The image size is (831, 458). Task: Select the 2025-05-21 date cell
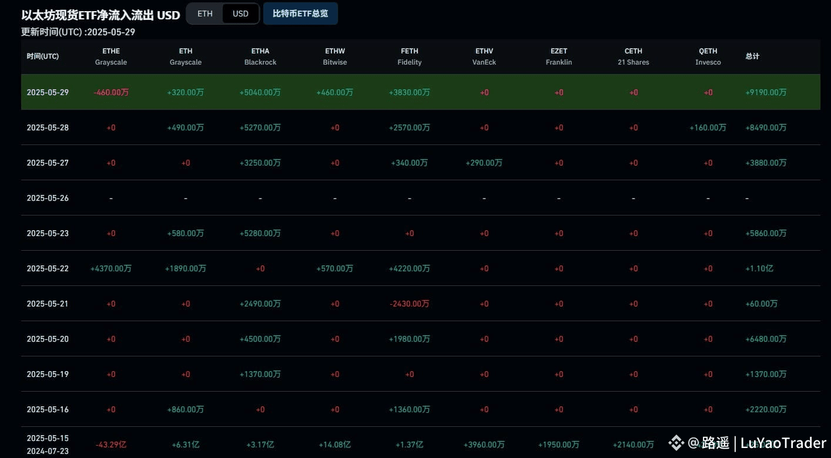tap(48, 304)
